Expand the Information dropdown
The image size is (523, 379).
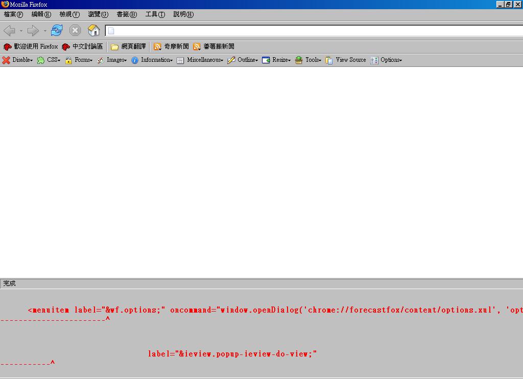(x=172, y=60)
